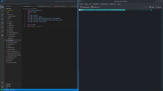Click the Konsole terminal command line
This screenshot has height=91, width=163.
tap(139, 10)
